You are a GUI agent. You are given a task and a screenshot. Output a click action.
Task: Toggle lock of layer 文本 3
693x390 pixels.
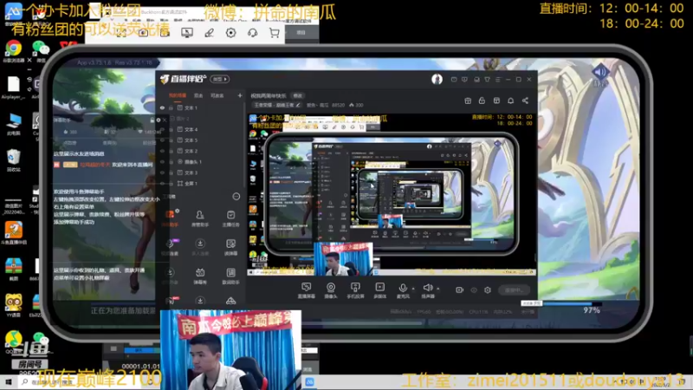tap(171, 172)
